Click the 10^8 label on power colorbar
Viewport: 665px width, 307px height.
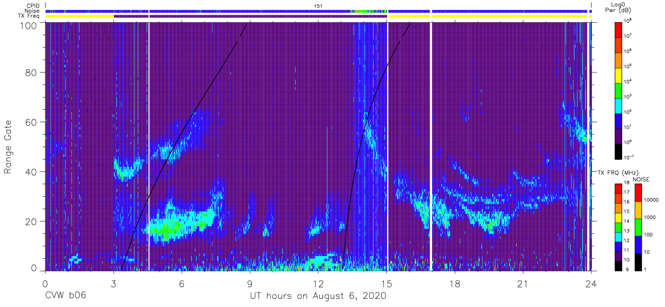tap(628, 20)
